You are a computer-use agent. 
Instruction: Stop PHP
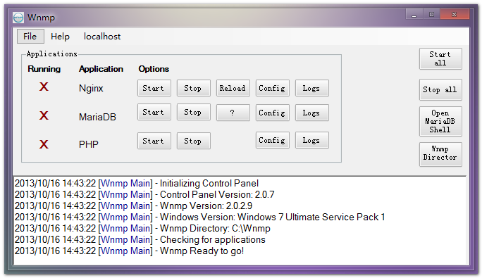tap(193, 141)
